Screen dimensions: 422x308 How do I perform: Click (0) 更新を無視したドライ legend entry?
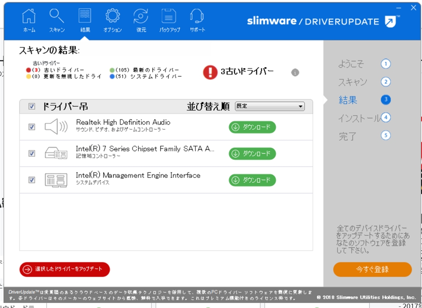(x=64, y=77)
